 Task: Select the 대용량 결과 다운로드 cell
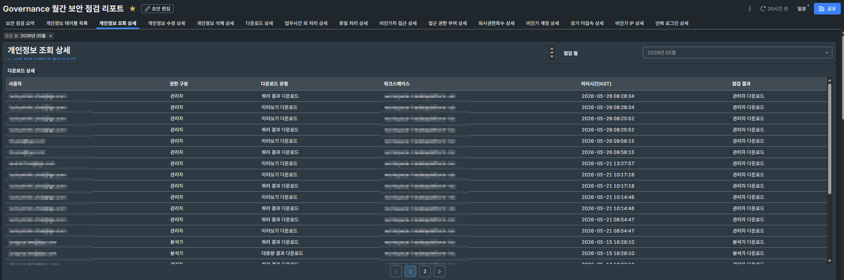click(282, 253)
